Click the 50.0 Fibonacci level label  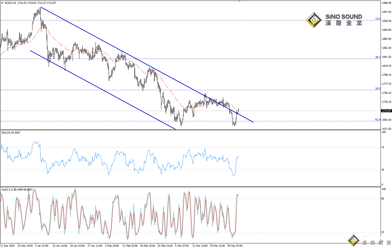pos(378,89)
